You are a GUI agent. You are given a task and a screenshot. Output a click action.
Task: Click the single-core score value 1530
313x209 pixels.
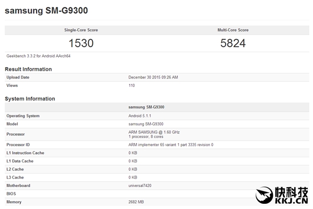point(81,43)
